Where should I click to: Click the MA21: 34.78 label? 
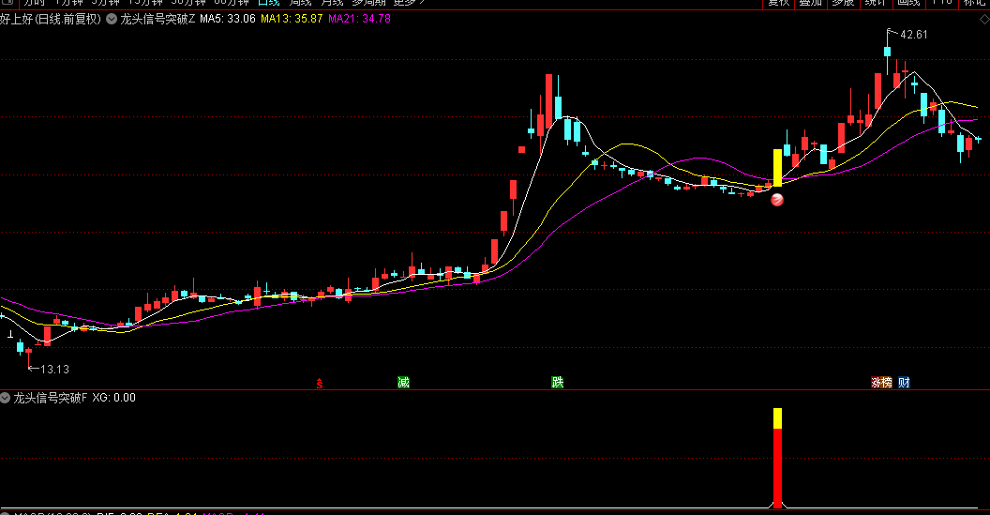point(359,19)
